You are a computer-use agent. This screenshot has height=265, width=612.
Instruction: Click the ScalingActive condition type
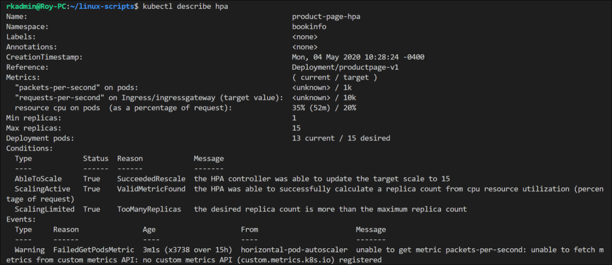pyautogui.click(x=43, y=189)
